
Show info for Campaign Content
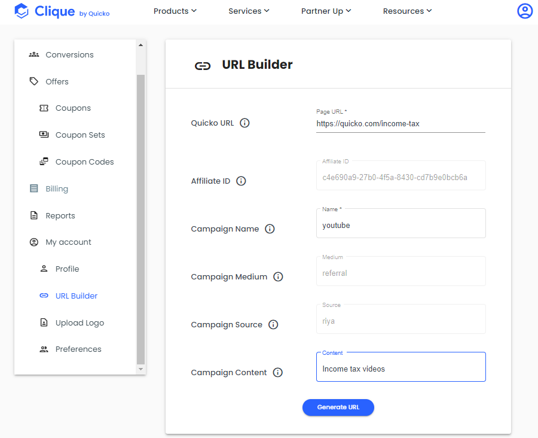pyautogui.click(x=277, y=372)
